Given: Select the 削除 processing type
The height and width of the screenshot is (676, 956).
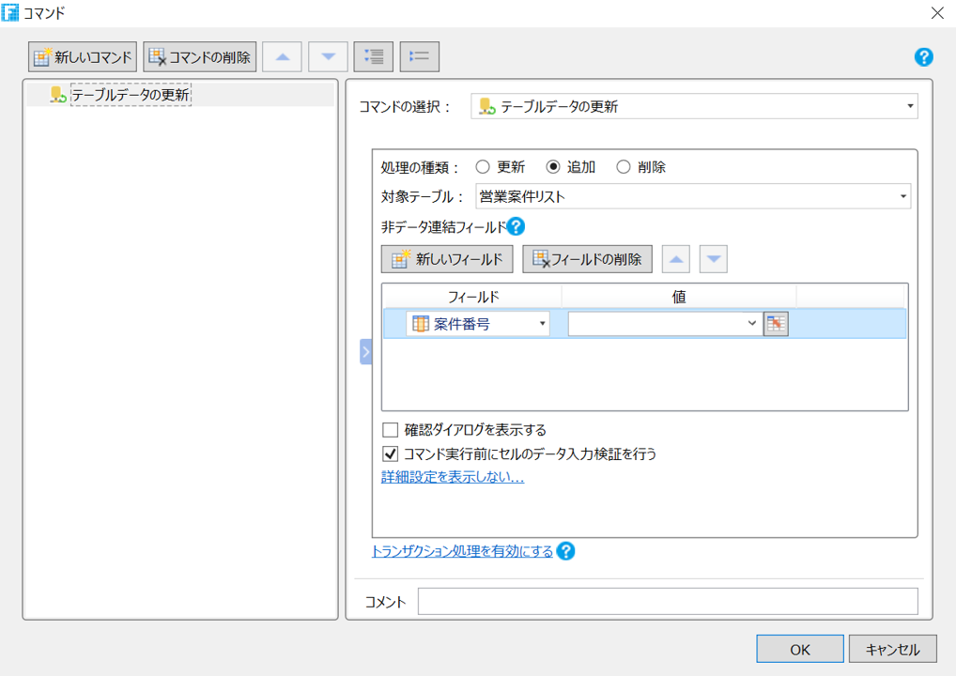Looking at the screenshot, I should 623,166.
